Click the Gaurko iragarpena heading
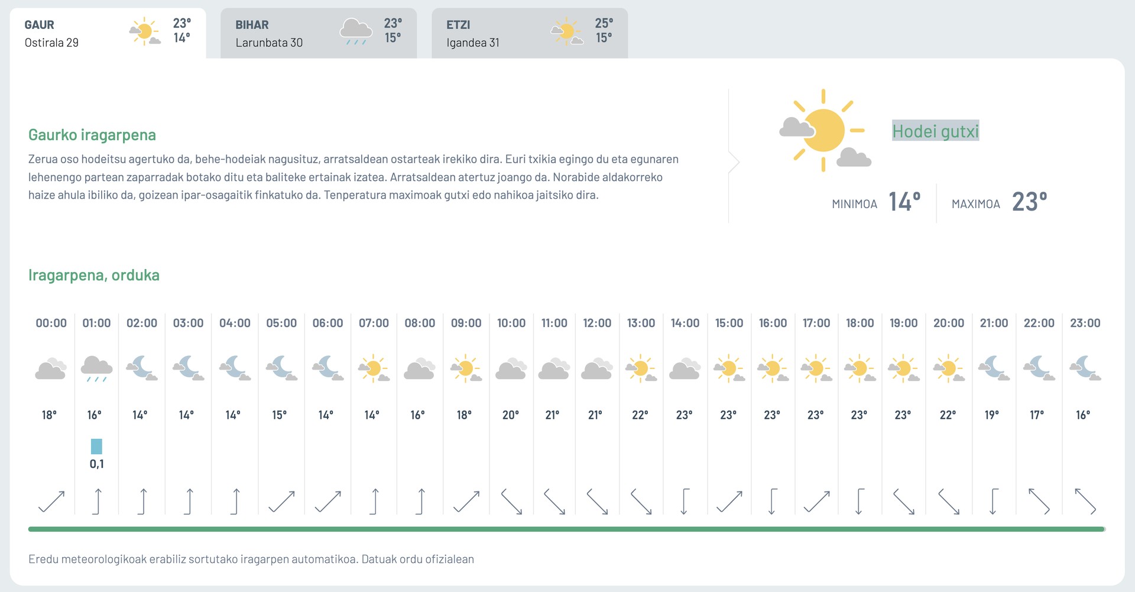The width and height of the screenshot is (1135, 592). 92,135
